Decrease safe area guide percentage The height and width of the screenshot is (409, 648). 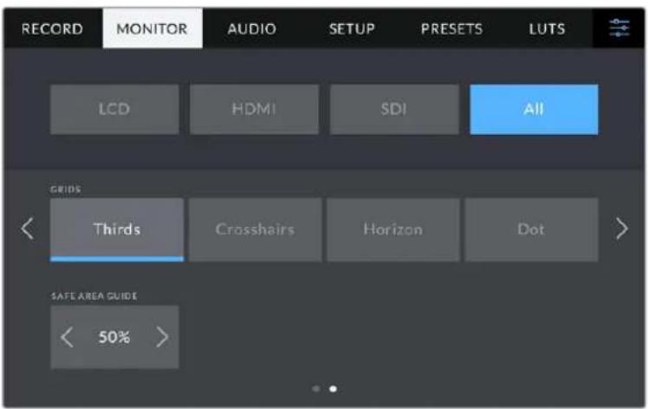(x=67, y=337)
